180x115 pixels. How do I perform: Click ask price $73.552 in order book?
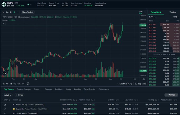tap(152, 24)
